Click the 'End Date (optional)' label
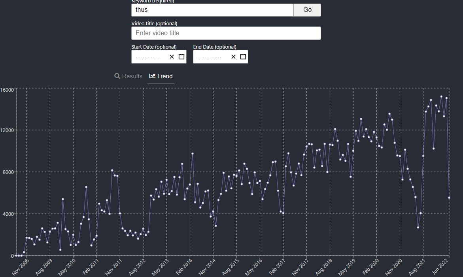The image size is (463, 277). pos(215,47)
